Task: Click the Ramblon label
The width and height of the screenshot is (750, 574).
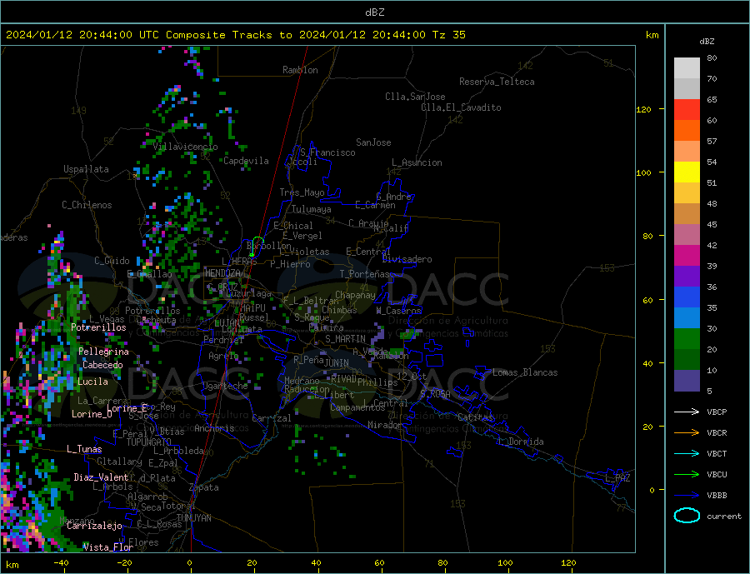Action: (300, 70)
